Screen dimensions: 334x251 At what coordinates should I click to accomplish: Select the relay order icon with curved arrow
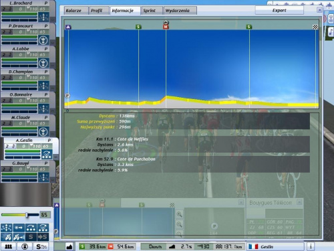(x=31, y=228)
